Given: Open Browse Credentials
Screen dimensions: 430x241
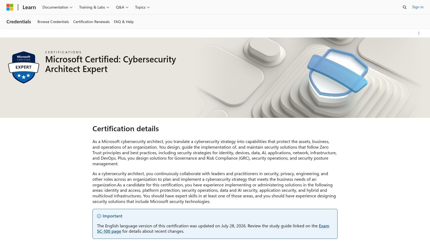Looking at the screenshot, I should click(x=53, y=22).
